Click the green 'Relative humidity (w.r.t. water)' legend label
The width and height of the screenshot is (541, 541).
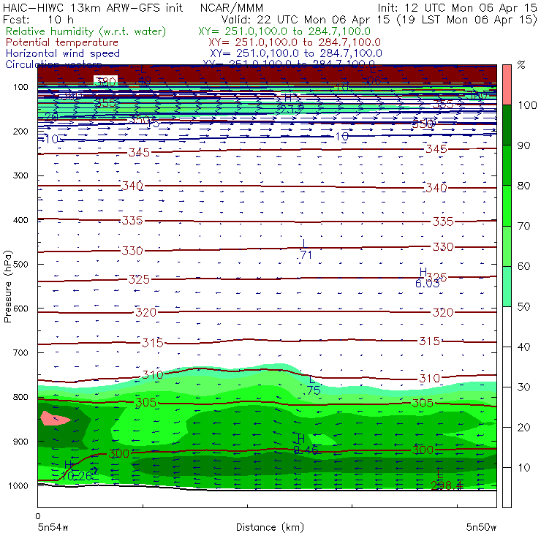(x=86, y=31)
